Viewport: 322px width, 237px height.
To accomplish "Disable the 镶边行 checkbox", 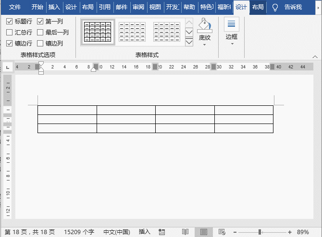I will click(x=9, y=44).
